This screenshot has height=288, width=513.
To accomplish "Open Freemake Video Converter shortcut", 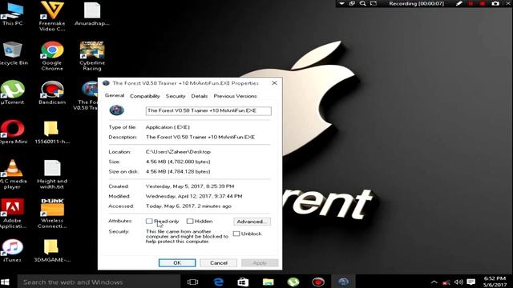I will coord(52,16).
